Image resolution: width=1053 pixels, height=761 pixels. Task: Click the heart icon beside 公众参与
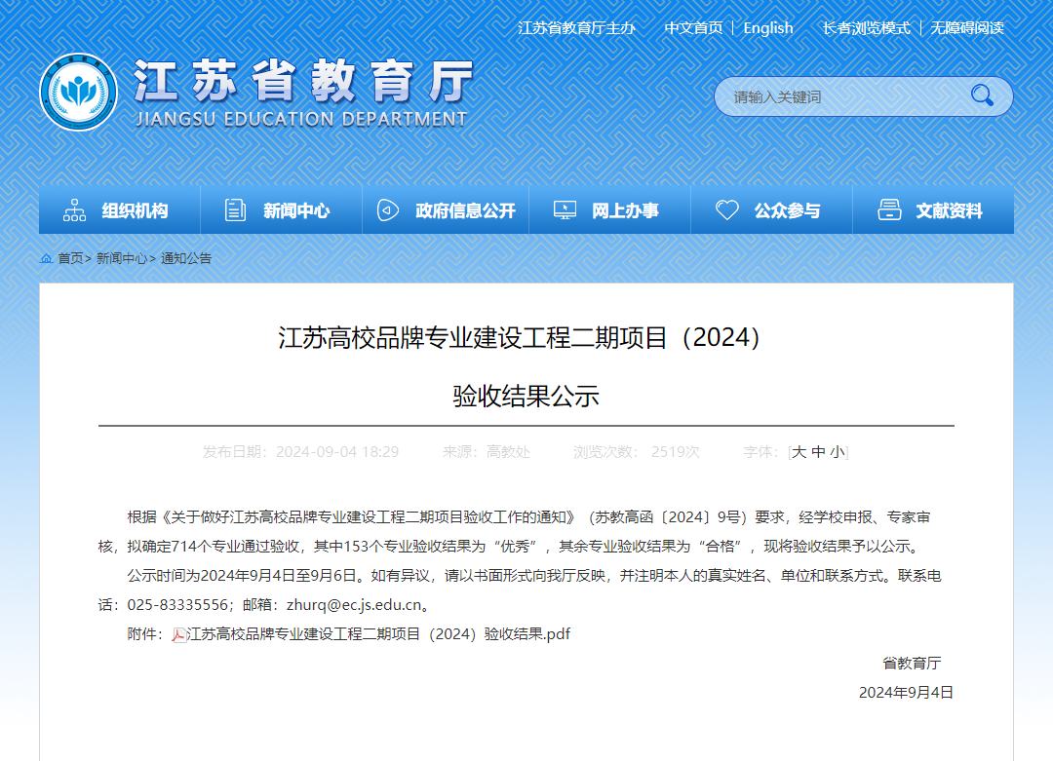pos(726,210)
